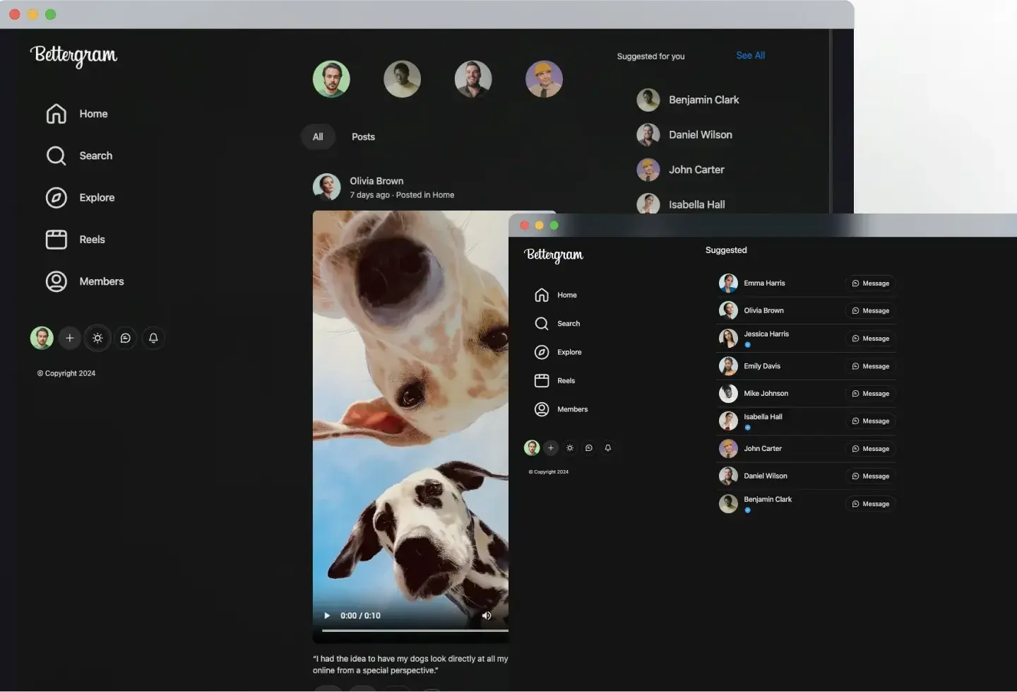This screenshot has width=1017, height=692.
Task: Open John Carter in back window suggestions
Action: tap(681, 170)
